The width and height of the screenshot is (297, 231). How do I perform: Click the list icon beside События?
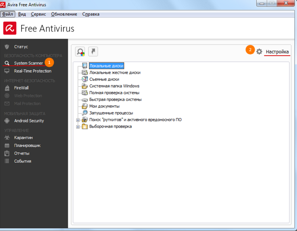pos(7,161)
